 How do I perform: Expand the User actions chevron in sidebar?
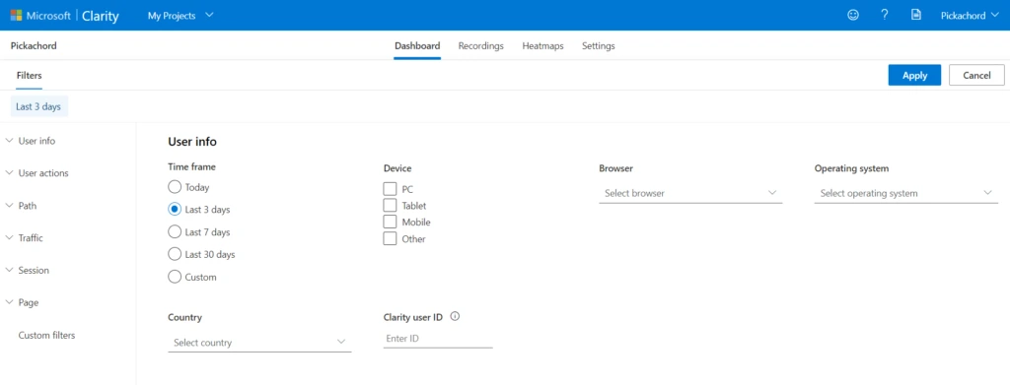[9, 173]
